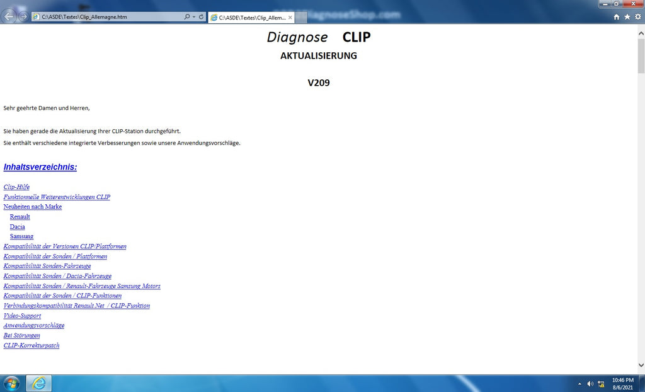The image size is (645, 392).
Task: Click the Refresh icon in address bar
Action: tap(202, 17)
